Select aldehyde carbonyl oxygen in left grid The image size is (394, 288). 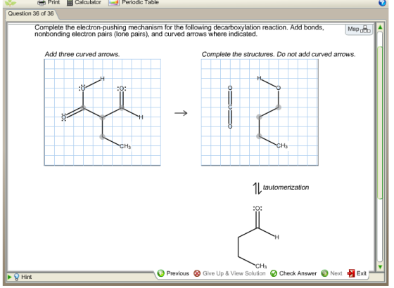122,89
